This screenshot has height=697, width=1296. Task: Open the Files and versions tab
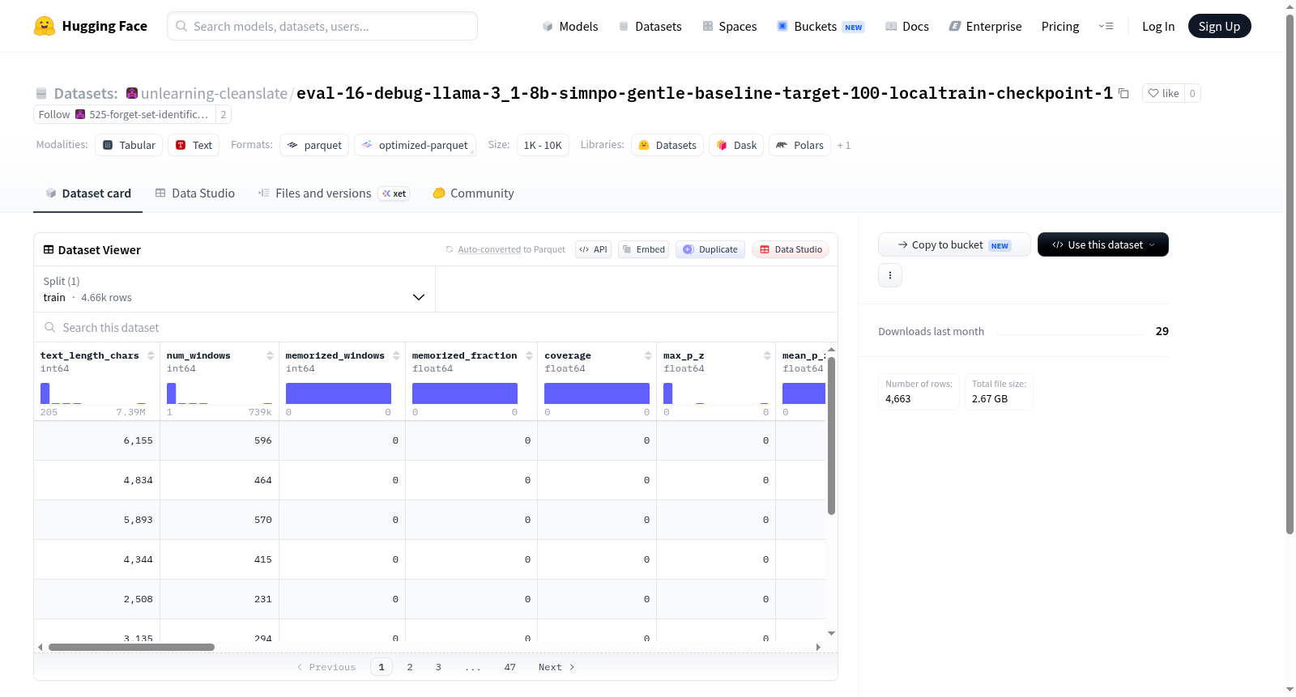[x=334, y=193]
